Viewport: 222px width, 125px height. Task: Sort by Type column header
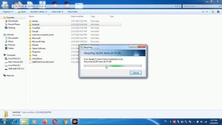point(93,16)
